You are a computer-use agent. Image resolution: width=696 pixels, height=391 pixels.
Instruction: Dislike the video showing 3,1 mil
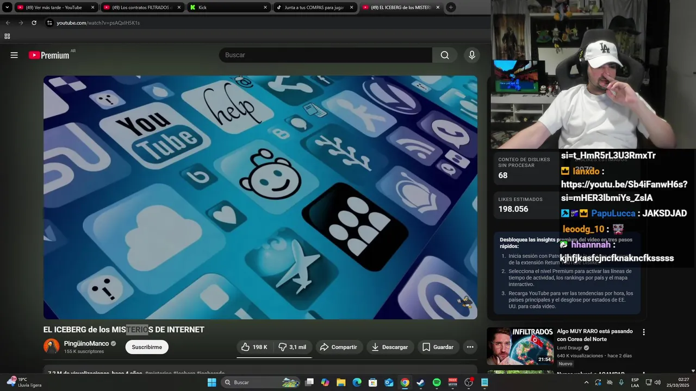(293, 347)
